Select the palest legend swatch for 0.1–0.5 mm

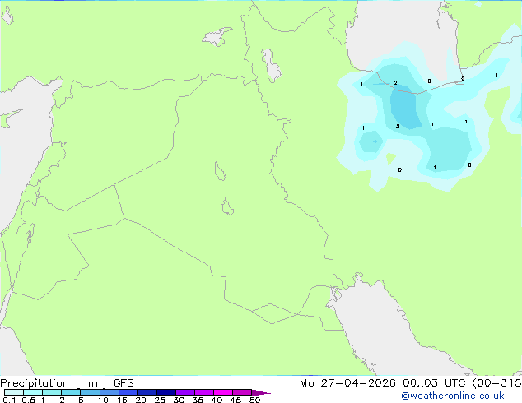point(14,392)
